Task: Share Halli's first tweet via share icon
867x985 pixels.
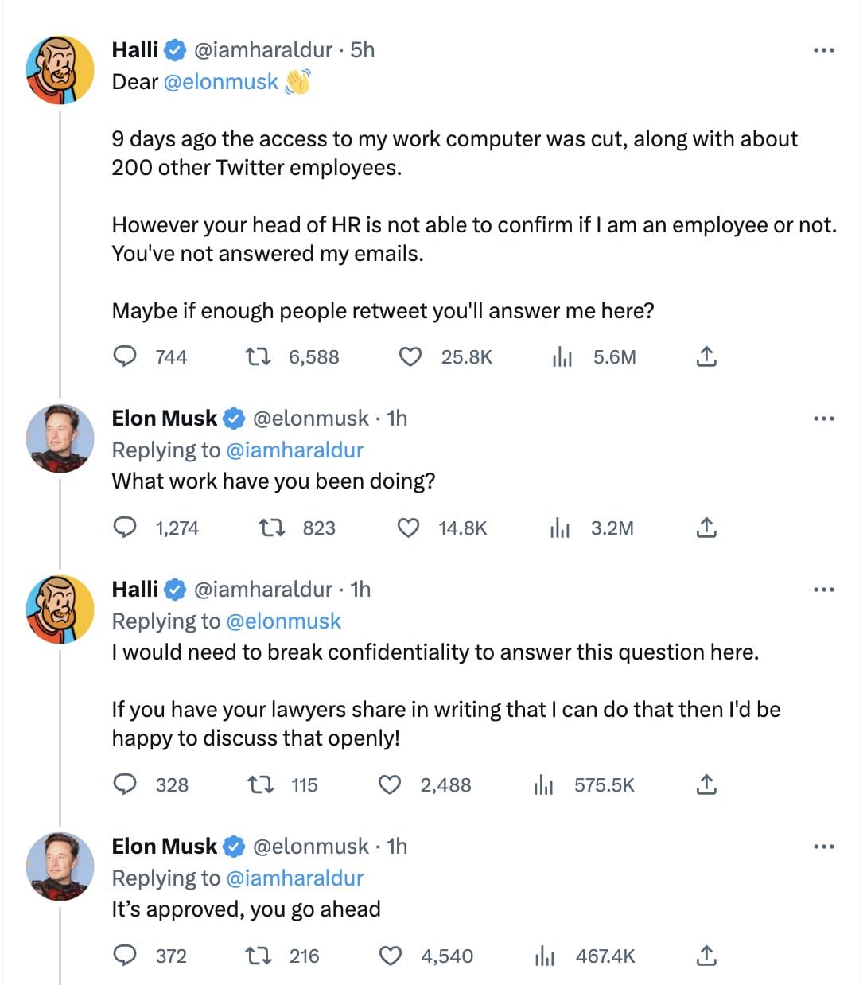Action: coord(706,356)
